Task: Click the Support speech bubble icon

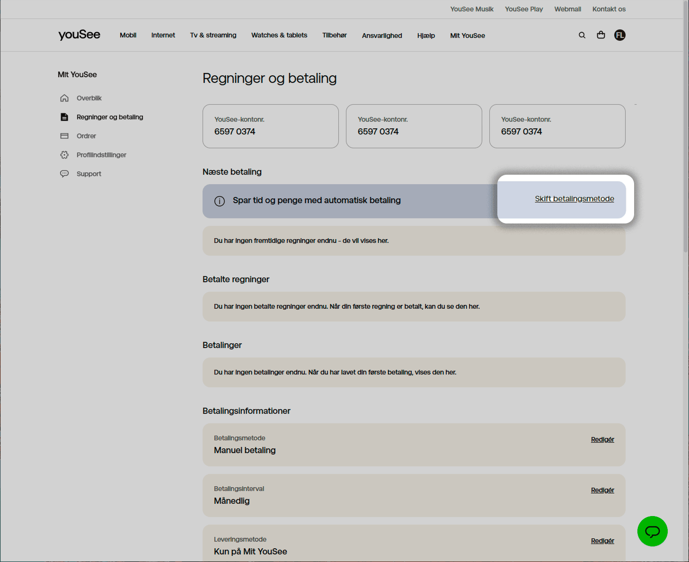Action: tap(64, 174)
